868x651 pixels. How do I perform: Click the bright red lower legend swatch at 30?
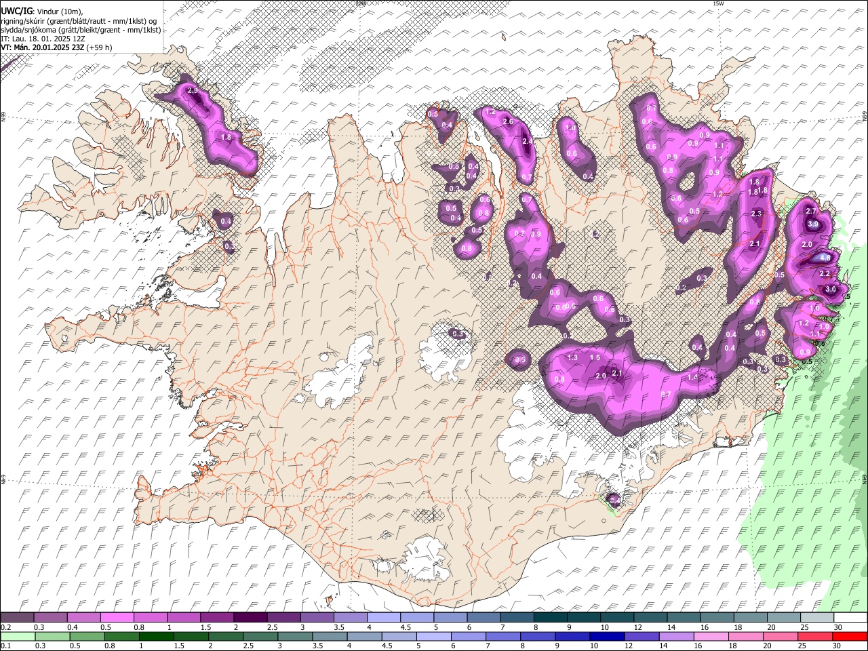(850, 636)
